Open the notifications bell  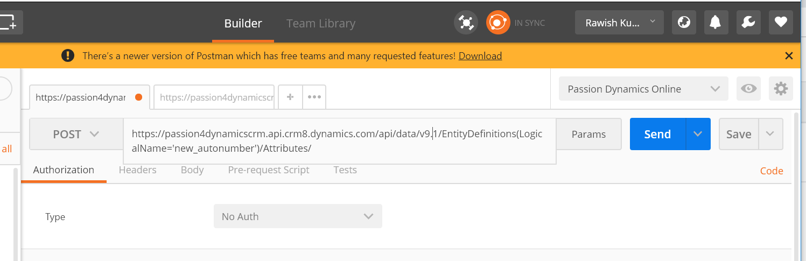pyautogui.click(x=715, y=23)
